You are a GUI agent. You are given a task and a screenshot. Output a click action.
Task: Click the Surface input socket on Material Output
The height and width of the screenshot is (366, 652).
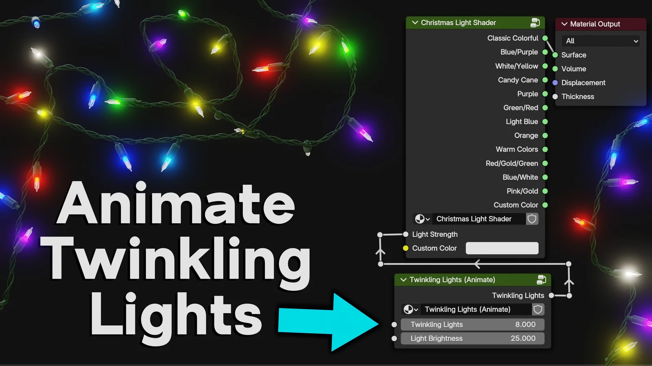555,55
